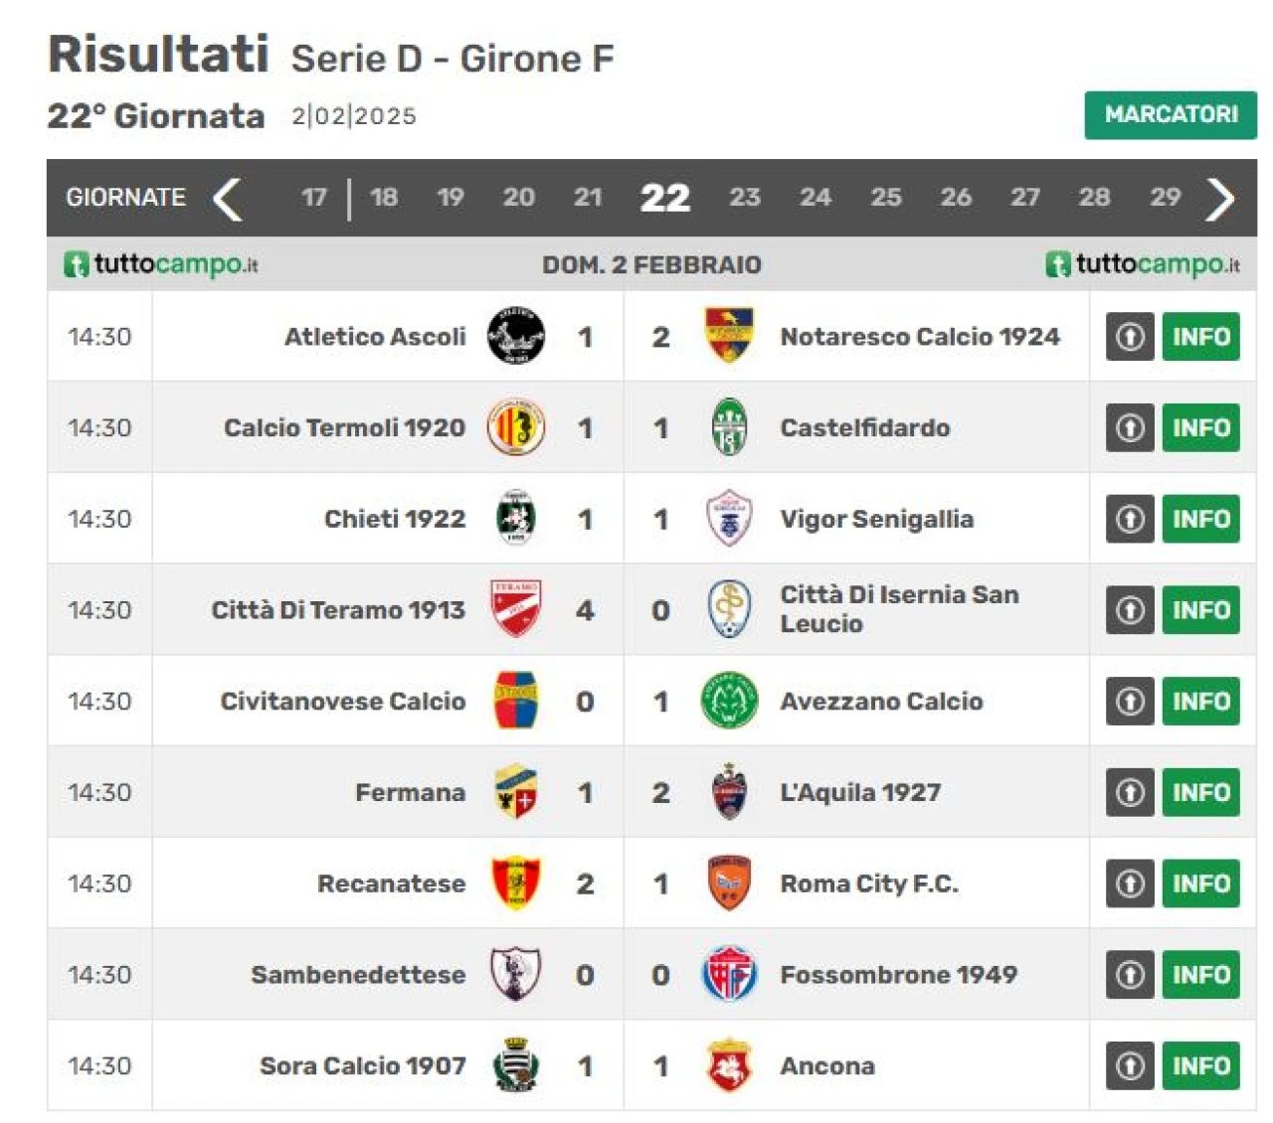Switch to giornata 23
Image resolution: width=1273 pixels, height=1123 pixels.
(x=745, y=197)
